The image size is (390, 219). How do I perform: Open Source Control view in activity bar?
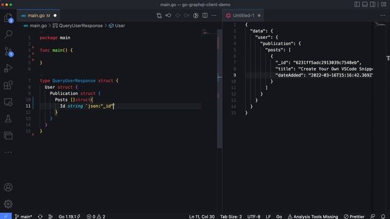[x=8, y=51]
